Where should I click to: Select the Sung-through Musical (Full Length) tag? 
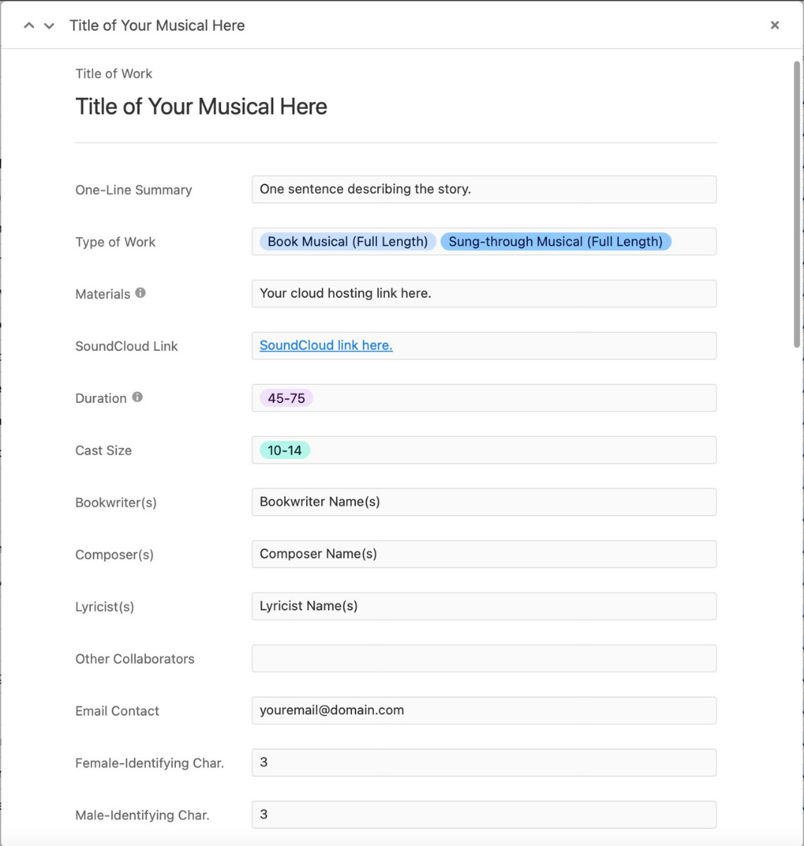pos(555,242)
